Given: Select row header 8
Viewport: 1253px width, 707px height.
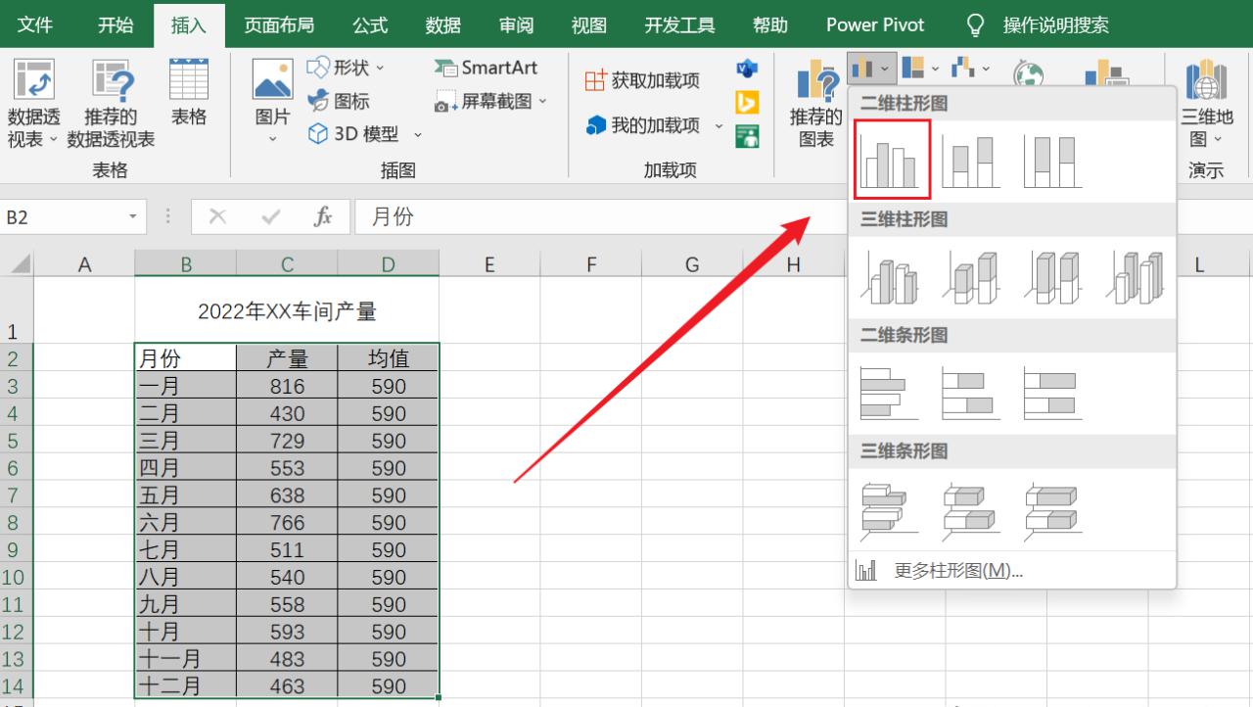Looking at the screenshot, I should [x=17, y=522].
